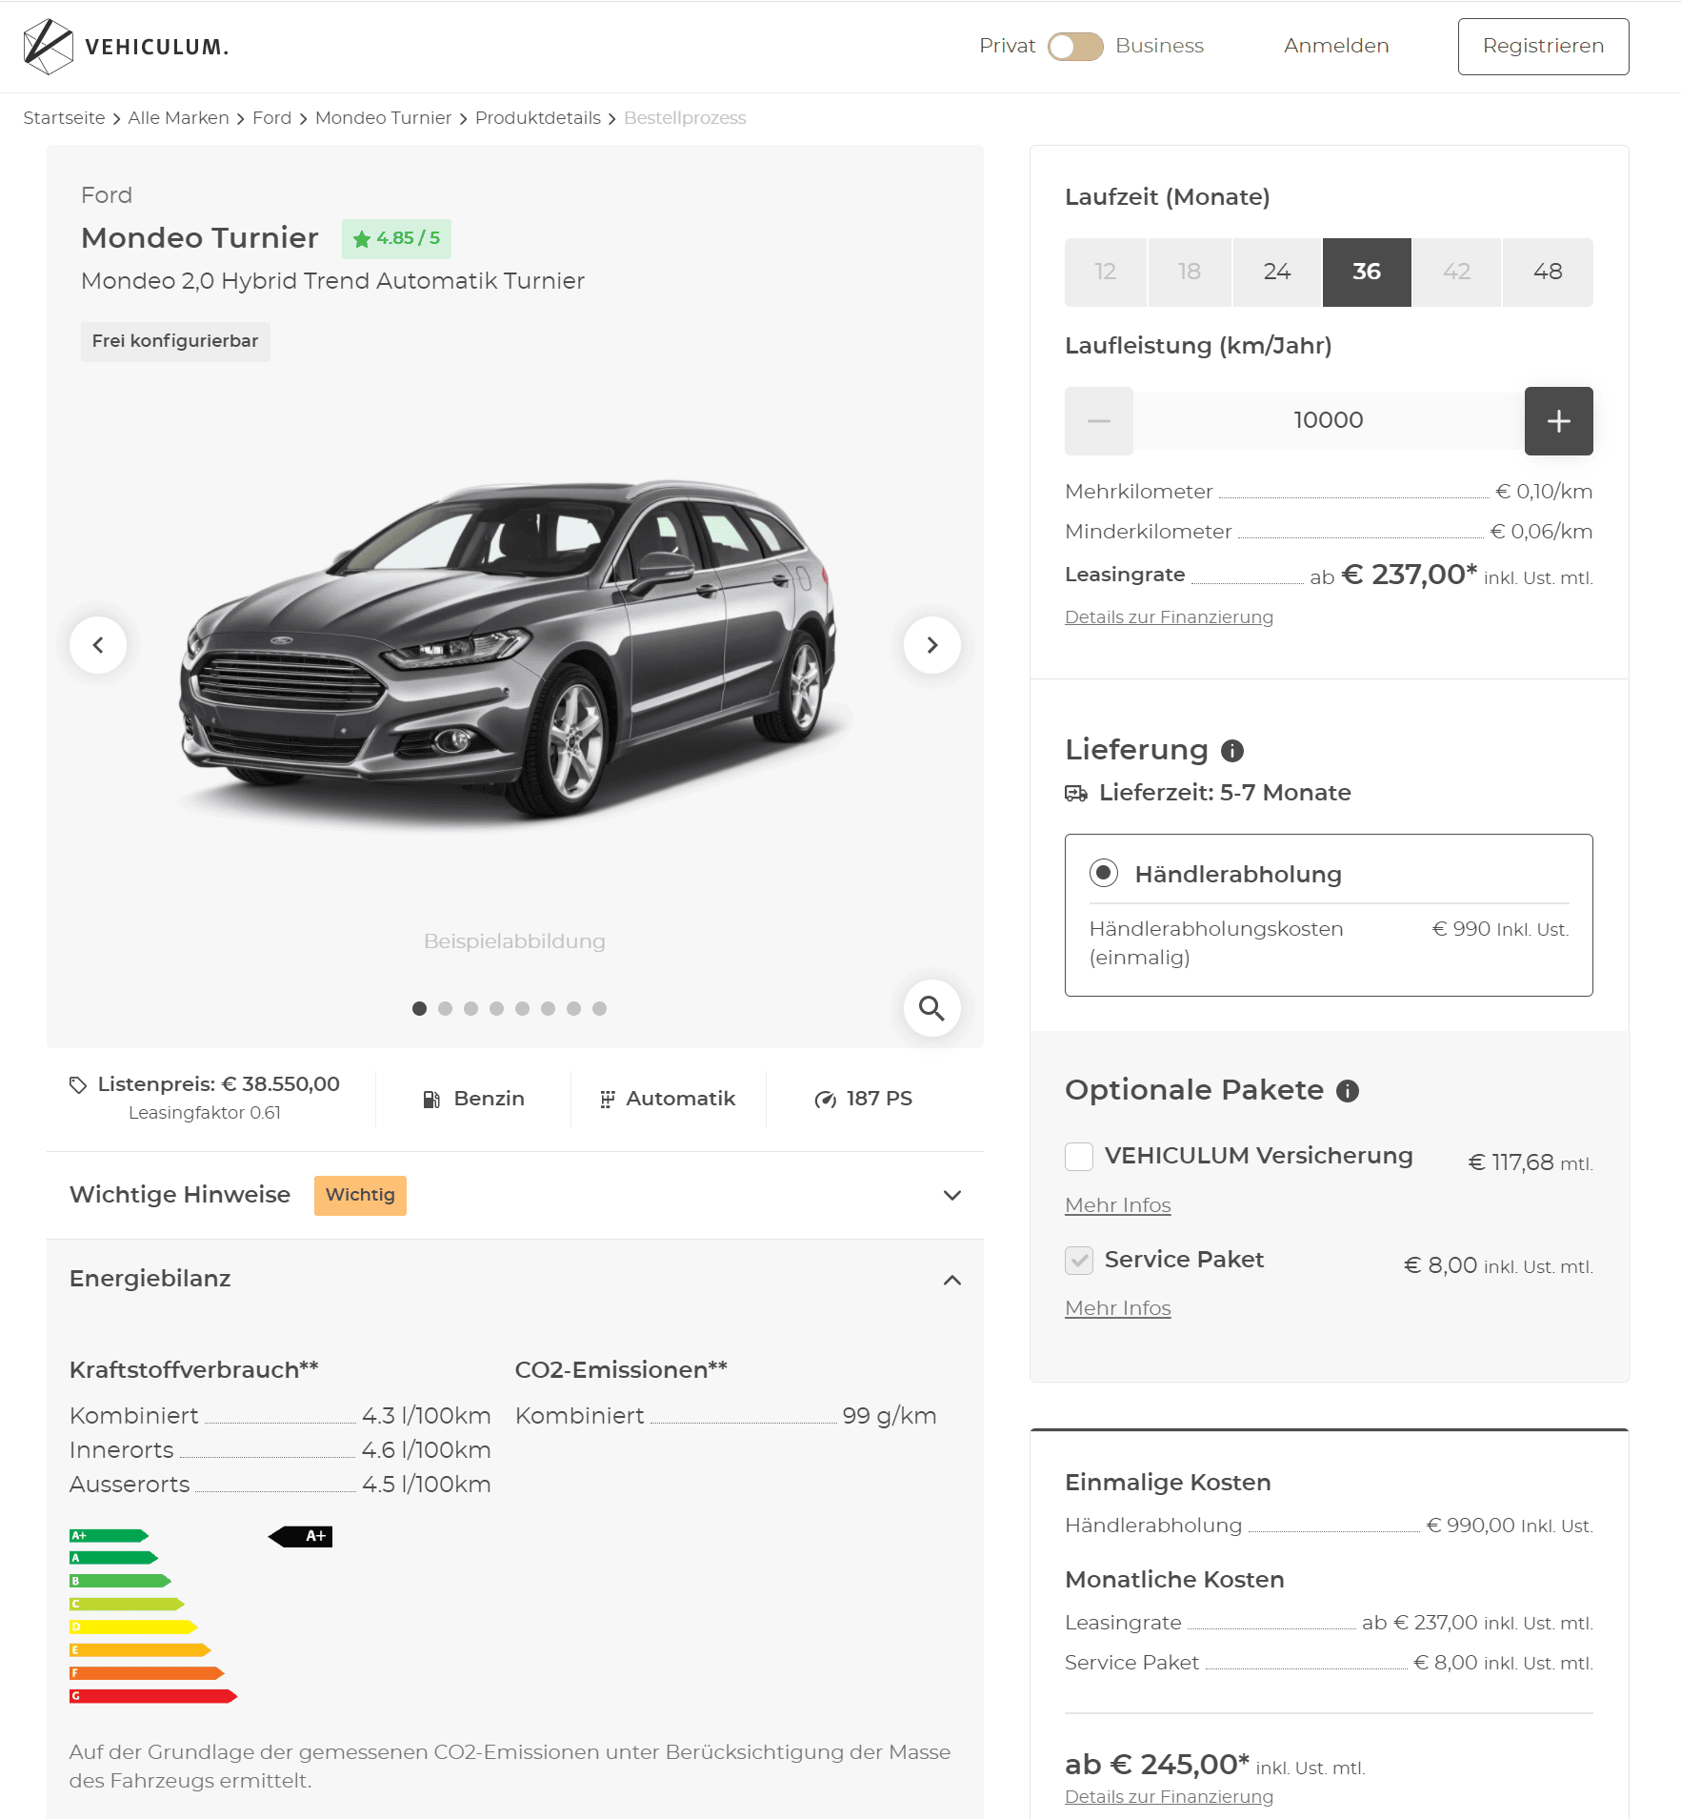1681x1819 pixels.
Task: Select fourth carousel dot
Action: pos(496,1009)
